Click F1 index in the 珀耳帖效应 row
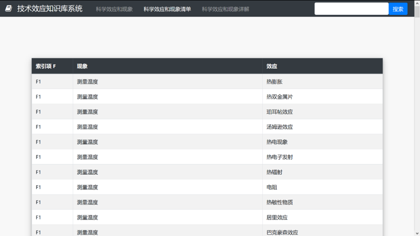The image size is (420, 236). pos(39,112)
